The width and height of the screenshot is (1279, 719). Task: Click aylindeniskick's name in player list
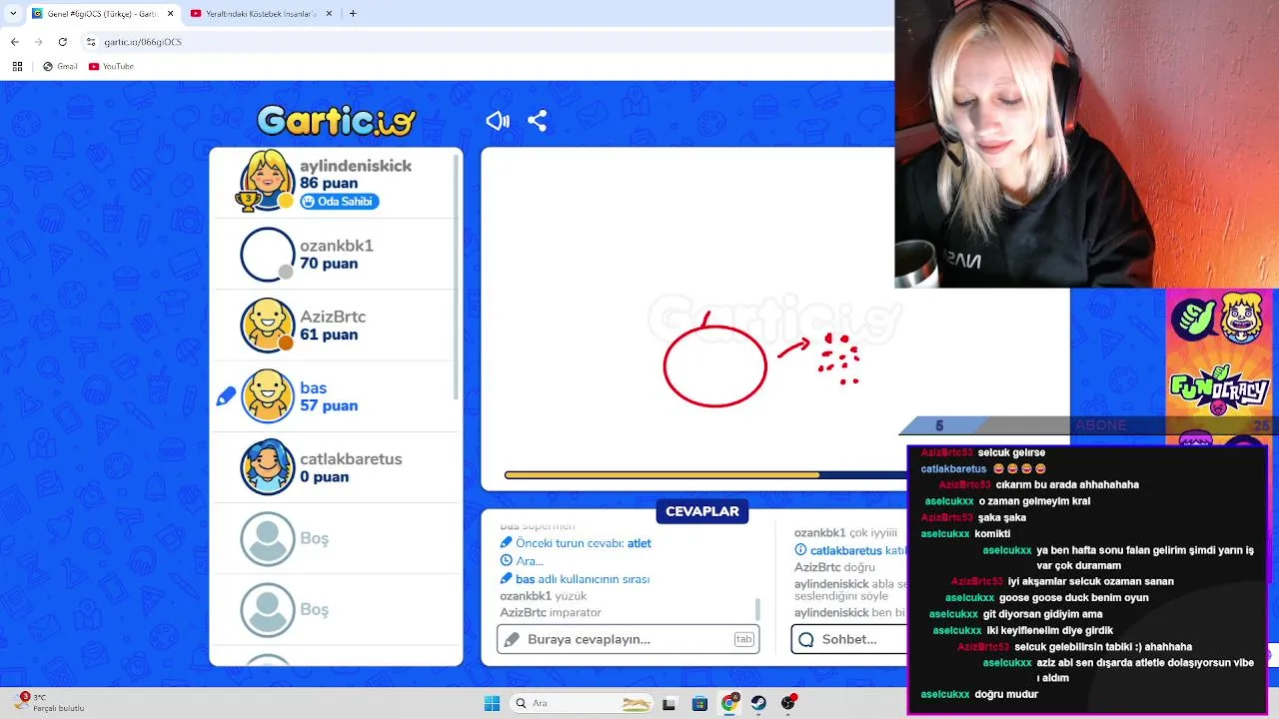(356, 166)
